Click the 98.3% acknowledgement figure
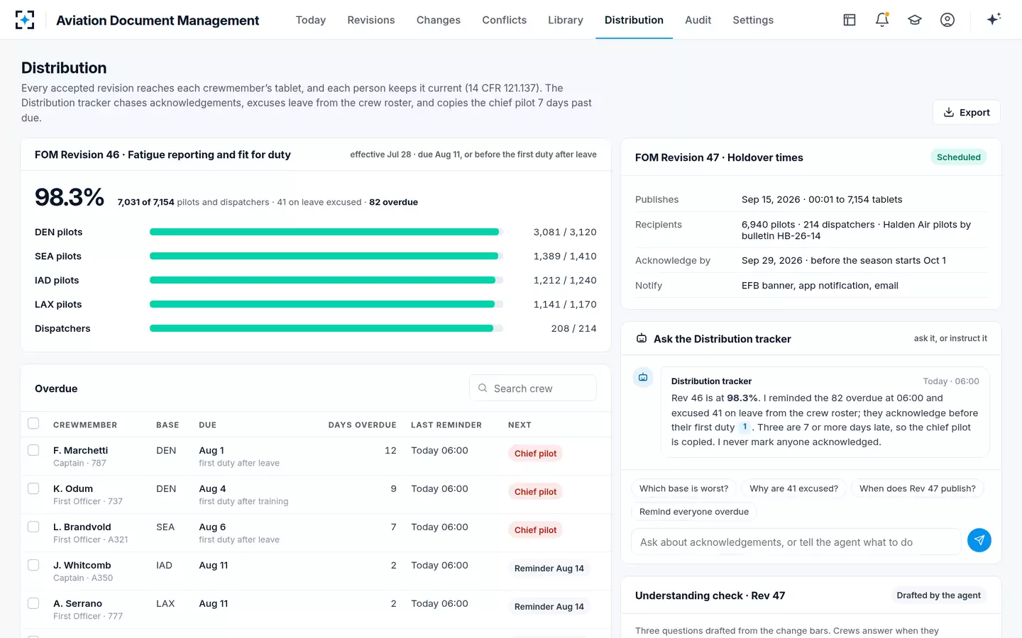The height and width of the screenshot is (638, 1022). click(70, 197)
